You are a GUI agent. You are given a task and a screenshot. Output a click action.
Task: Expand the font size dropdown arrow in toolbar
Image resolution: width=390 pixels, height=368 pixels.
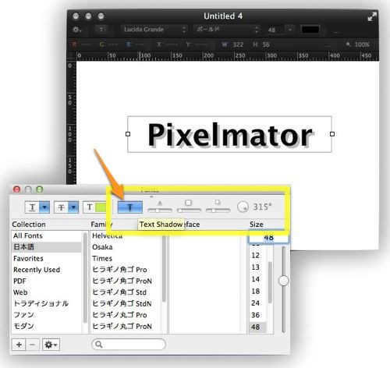click(290, 30)
